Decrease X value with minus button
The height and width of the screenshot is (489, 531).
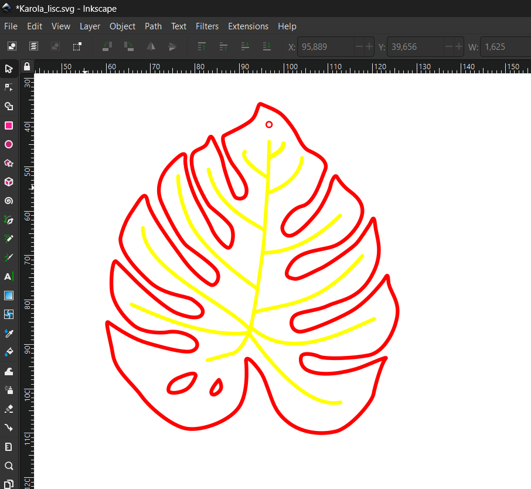pyautogui.click(x=359, y=46)
